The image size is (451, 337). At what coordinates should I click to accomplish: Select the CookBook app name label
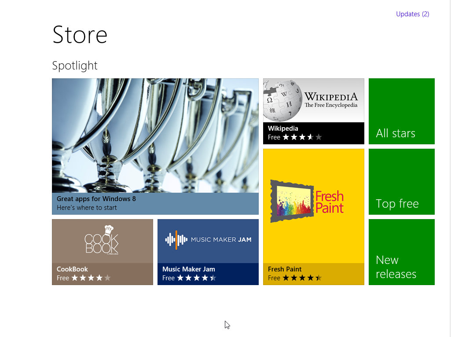(72, 269)
